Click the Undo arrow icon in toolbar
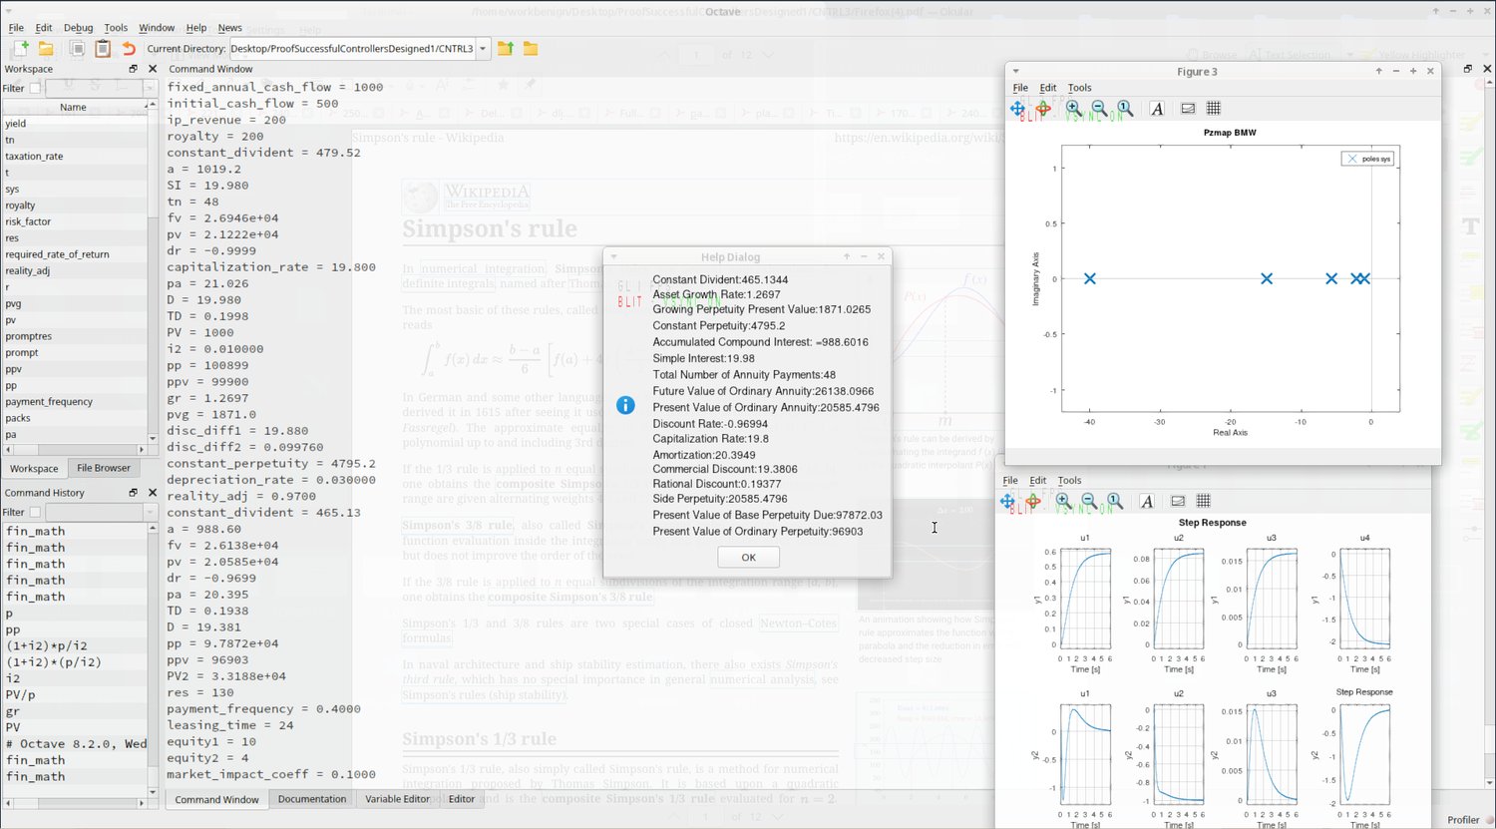The height and width of the screenshot is (829, 1496). (129, 48)
